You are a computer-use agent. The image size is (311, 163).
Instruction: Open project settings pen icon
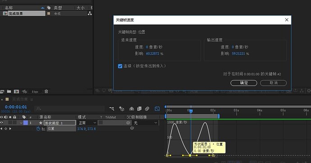[24, 91]
